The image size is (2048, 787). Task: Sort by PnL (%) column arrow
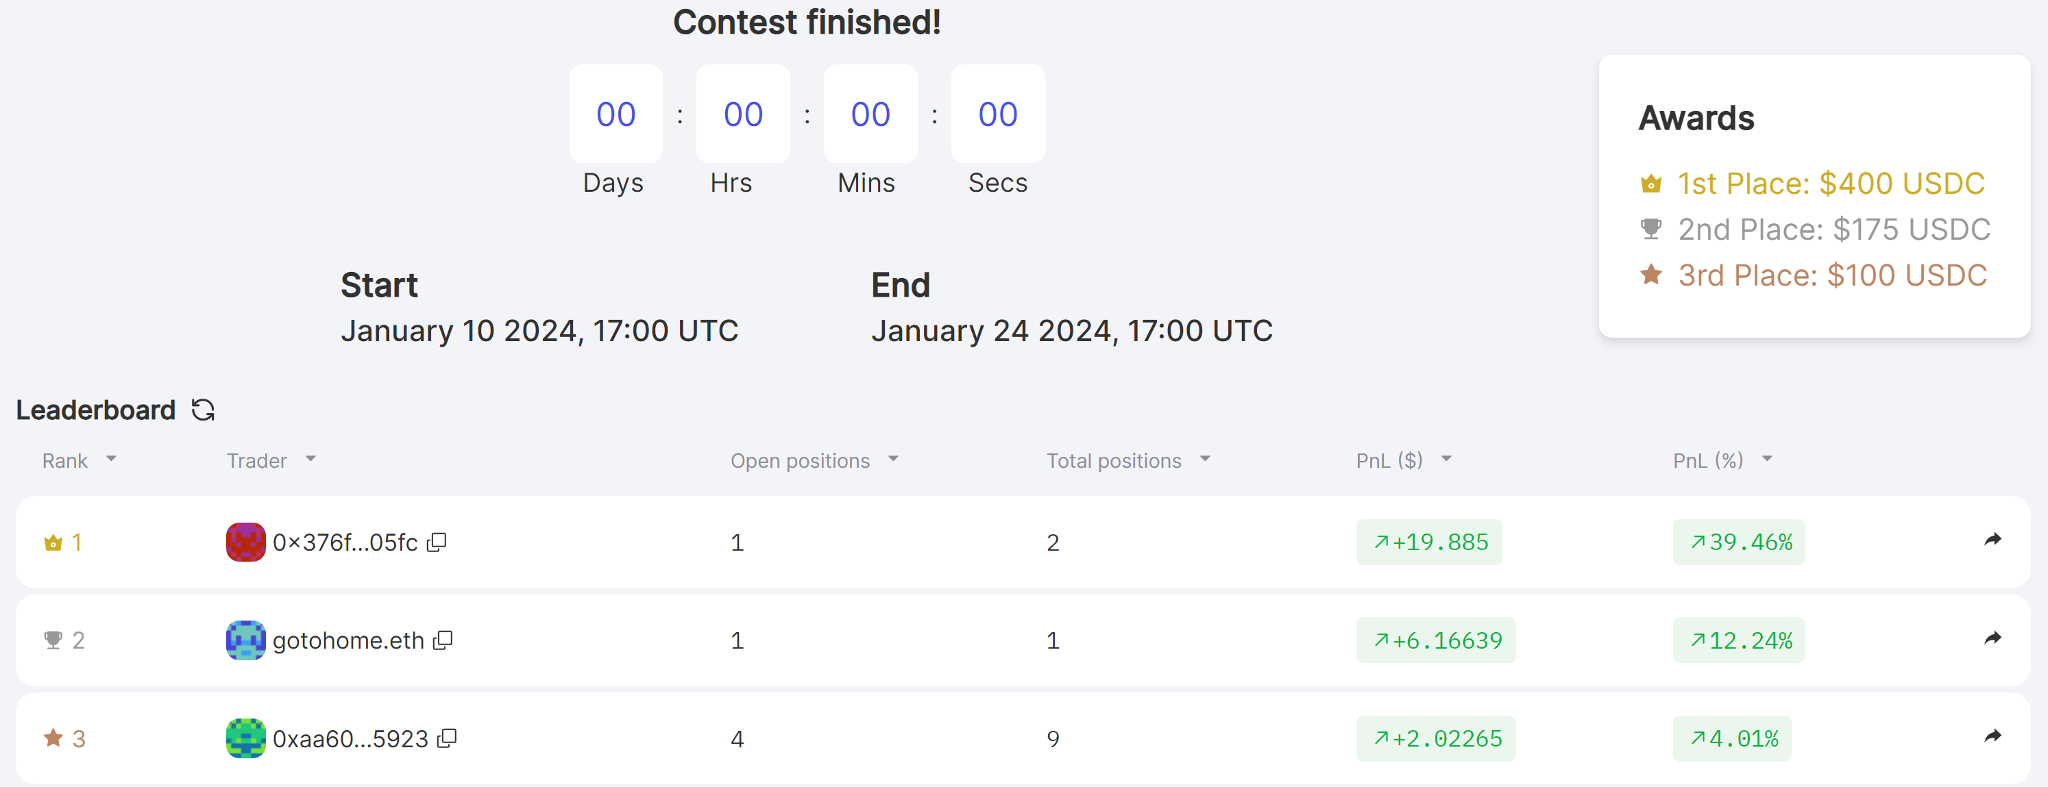[1768, 459]
